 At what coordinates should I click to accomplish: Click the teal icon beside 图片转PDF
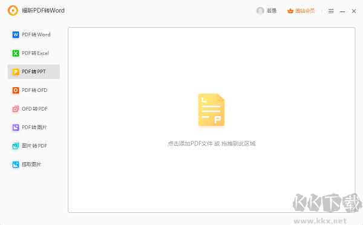coord(16,146)
